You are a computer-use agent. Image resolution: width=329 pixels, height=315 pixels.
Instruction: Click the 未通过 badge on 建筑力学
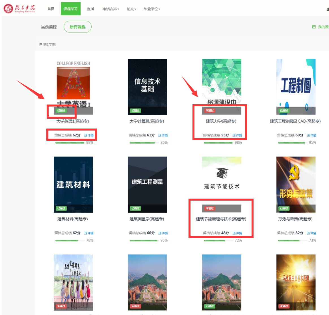click(210, 110)
